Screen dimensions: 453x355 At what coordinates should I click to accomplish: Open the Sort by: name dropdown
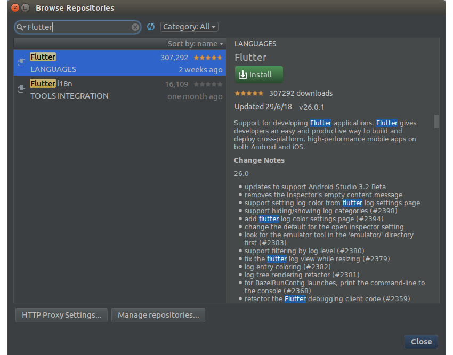(x=196, y=44)
